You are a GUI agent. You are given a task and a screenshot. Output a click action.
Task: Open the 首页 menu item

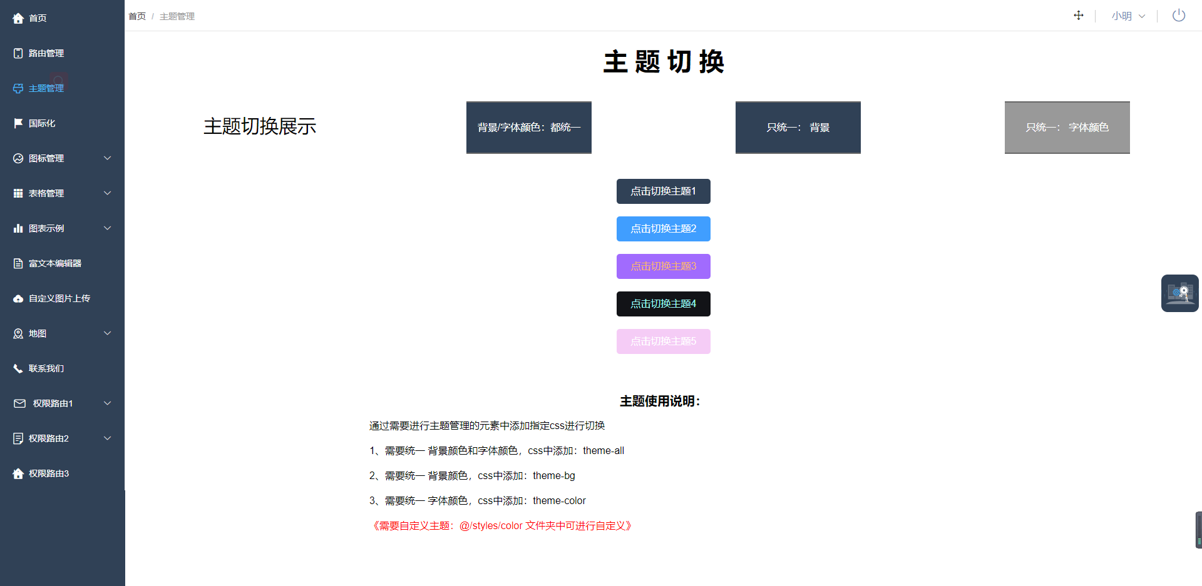[x=63, y=18]
